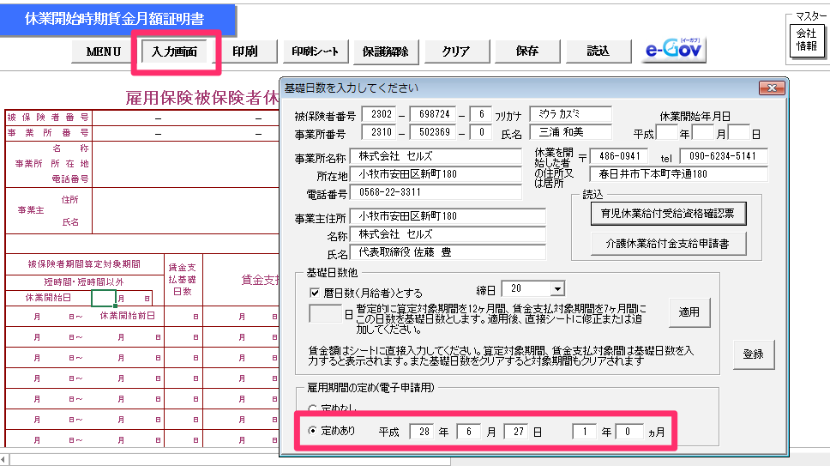Click the 介護休業給付金支給申請書 button

[x=669, y=243]
